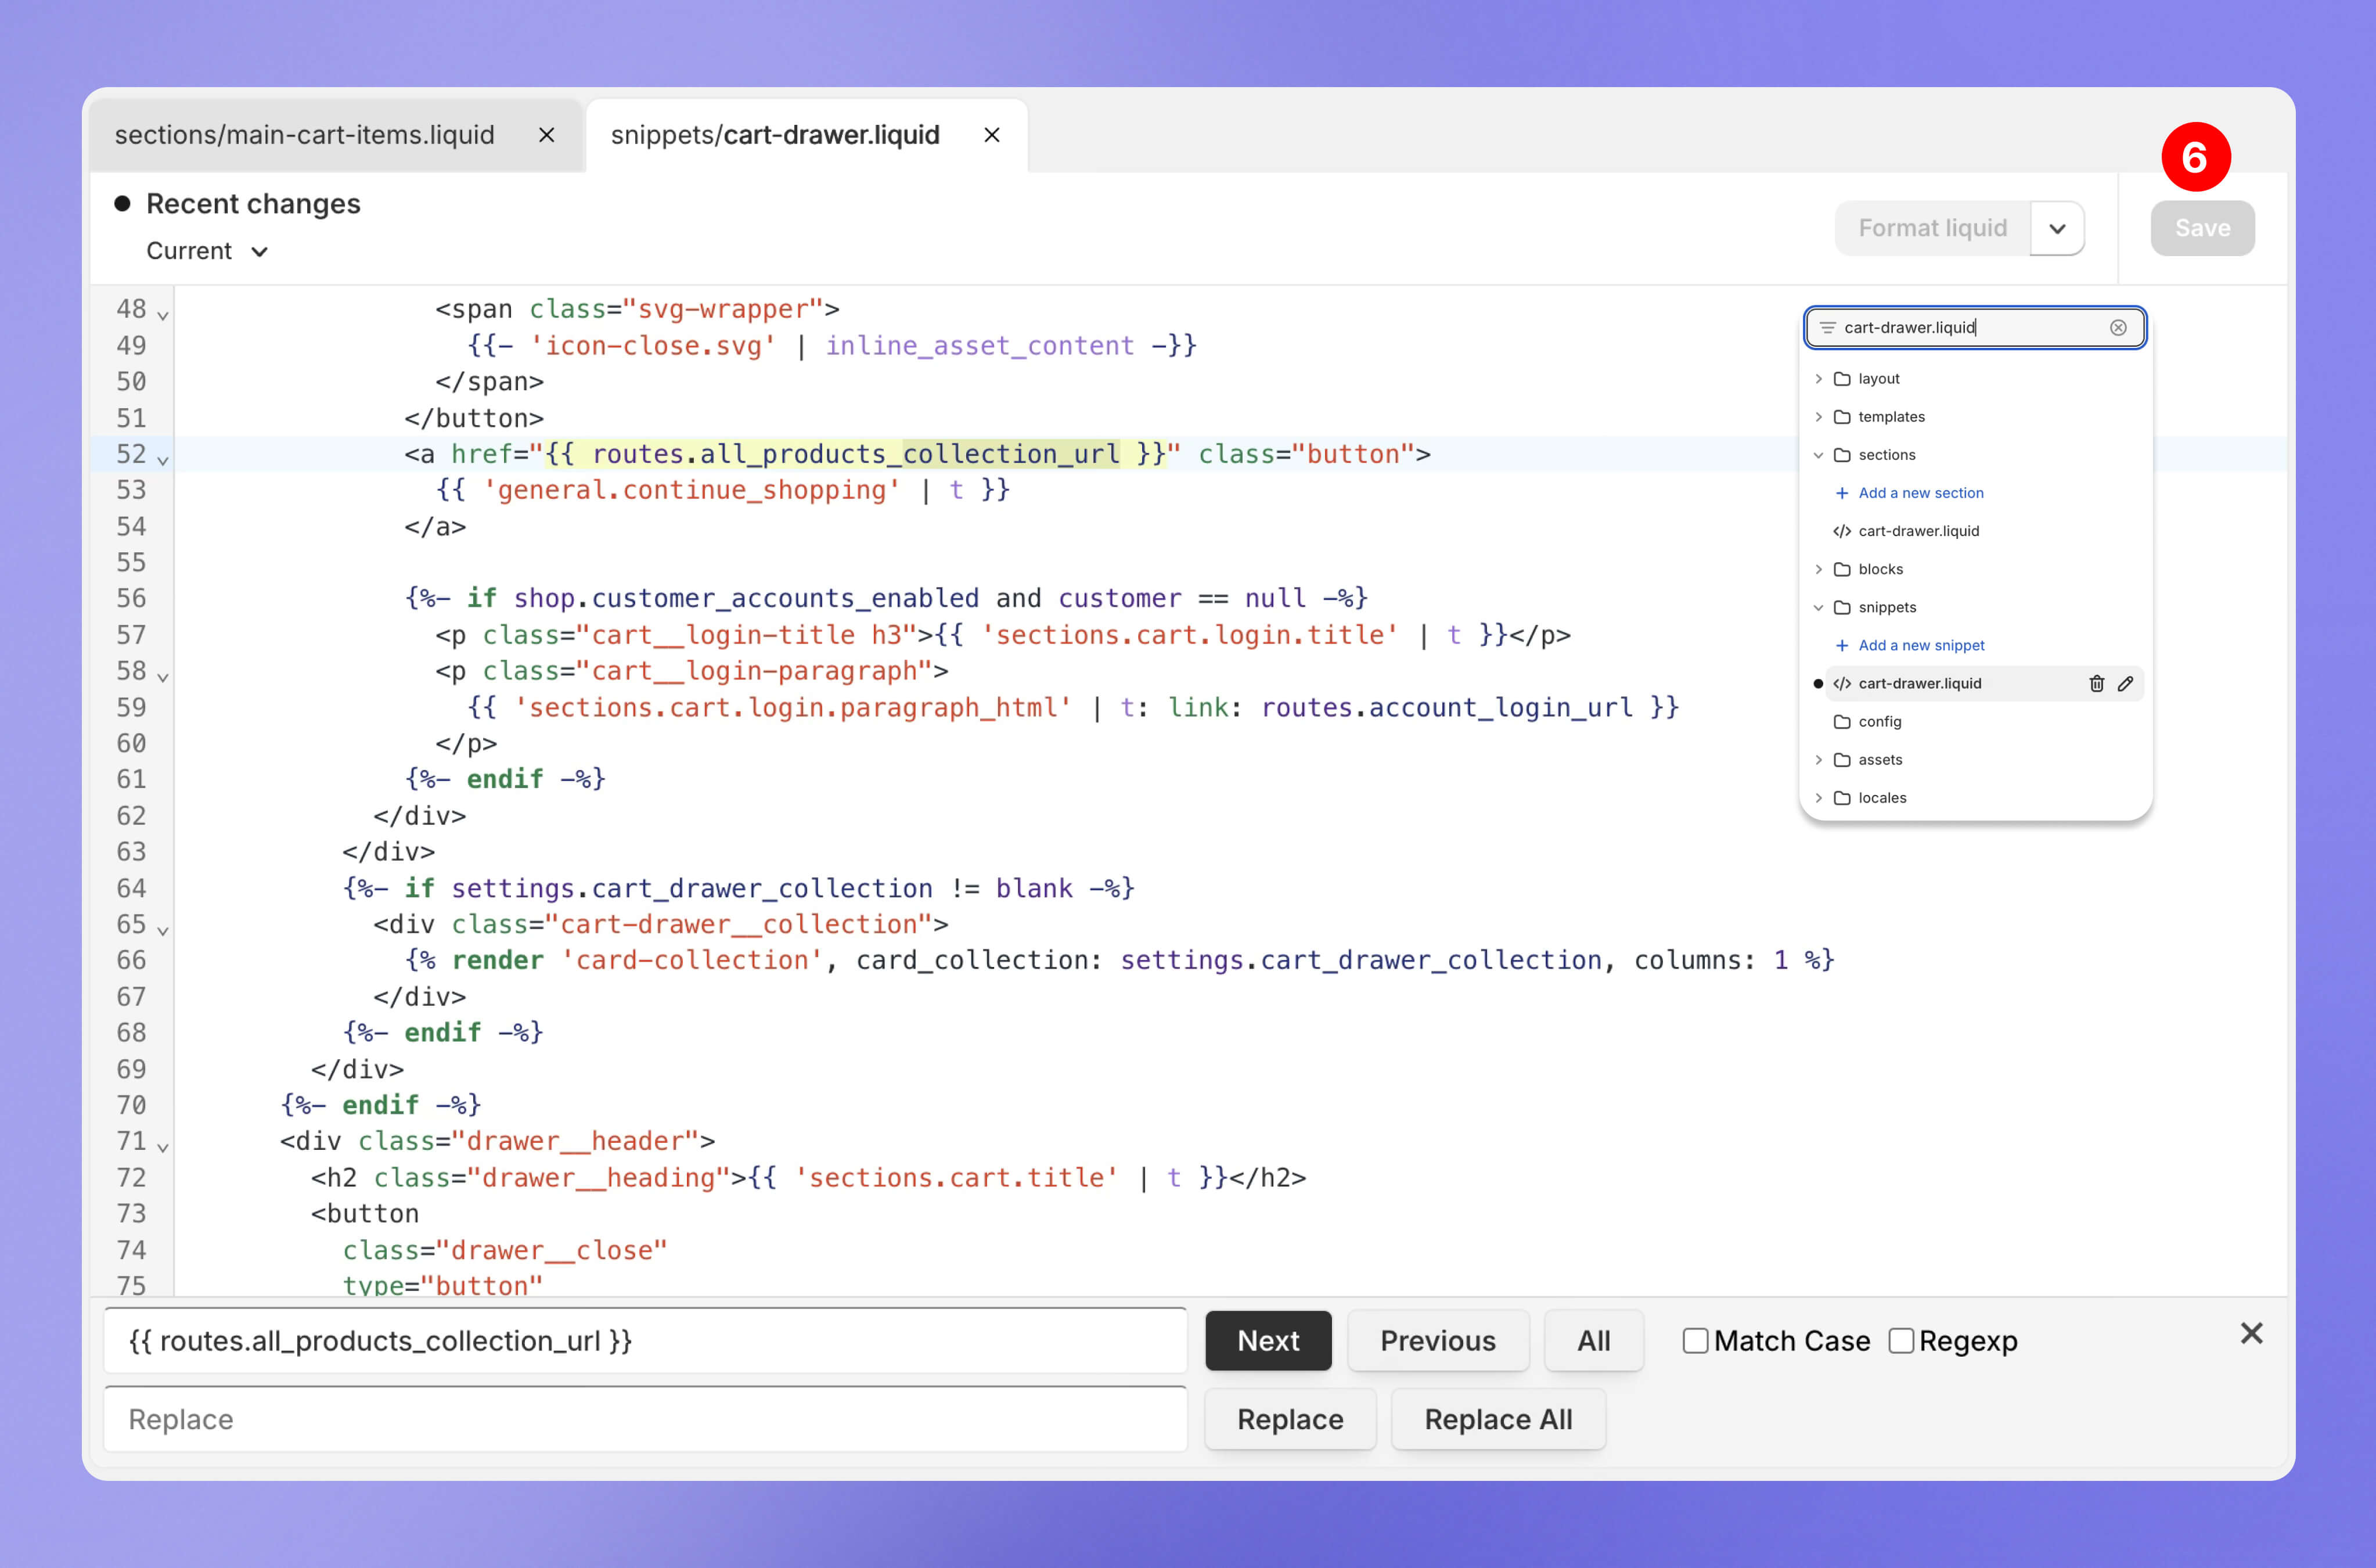Image resolution: width=2376 pixels, height=1568 pixels.
Task: Close the find and replace bar
Action: (2251, 1333)
